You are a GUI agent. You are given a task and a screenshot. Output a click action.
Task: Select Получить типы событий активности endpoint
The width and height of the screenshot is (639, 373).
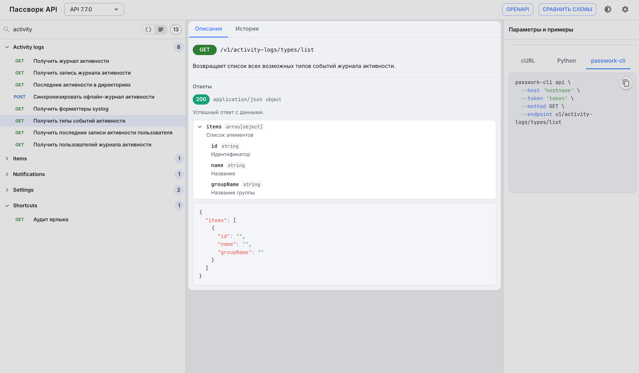tap(93, 121)
